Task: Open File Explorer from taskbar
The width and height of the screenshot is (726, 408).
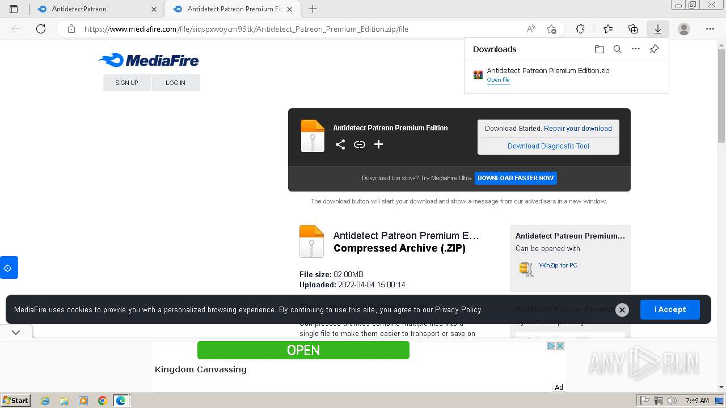Action: (x=64, y=401)
